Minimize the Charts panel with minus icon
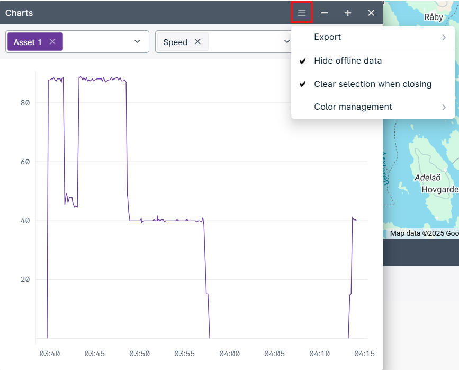Screen dimensions: 459x370 325,13
